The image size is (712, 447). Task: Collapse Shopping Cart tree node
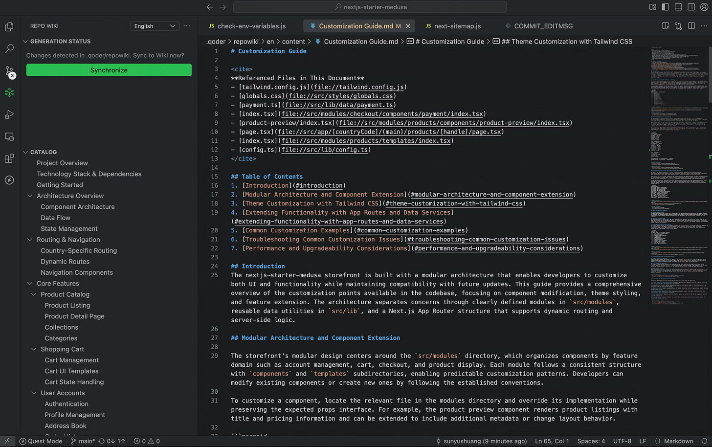[34, 349]
